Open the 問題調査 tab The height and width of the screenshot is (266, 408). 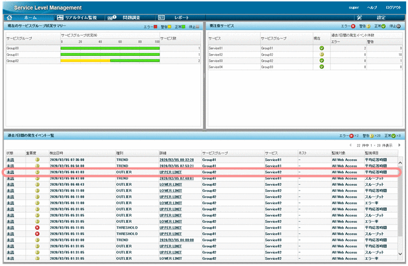[x=124, y=18]
